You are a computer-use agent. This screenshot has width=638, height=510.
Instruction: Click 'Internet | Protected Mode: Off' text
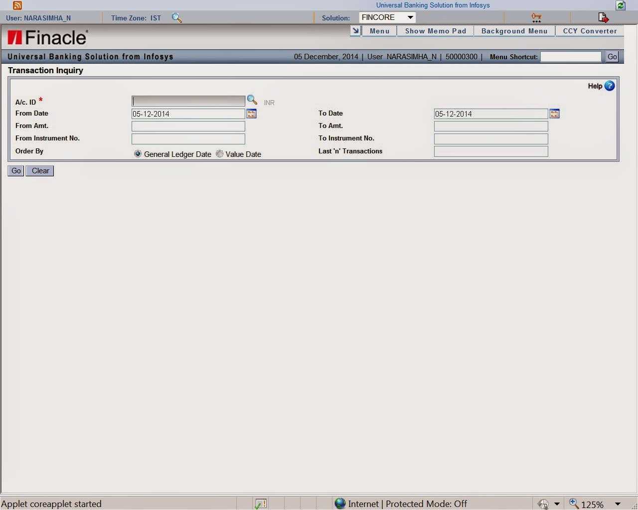(x=408, y=504)
